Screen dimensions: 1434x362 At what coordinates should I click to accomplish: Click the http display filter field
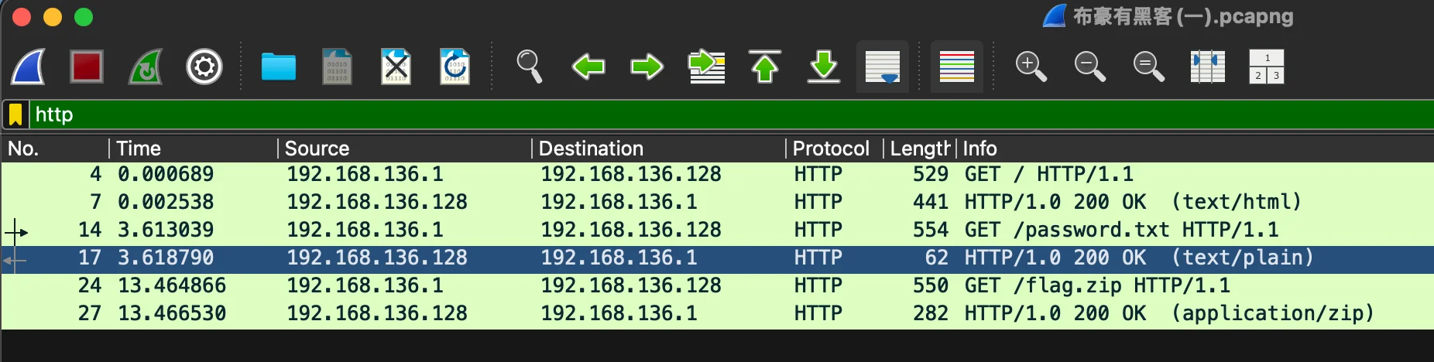click(697, 114)
